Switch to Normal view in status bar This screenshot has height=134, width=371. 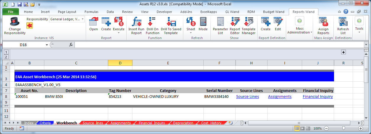coord(297,128)
